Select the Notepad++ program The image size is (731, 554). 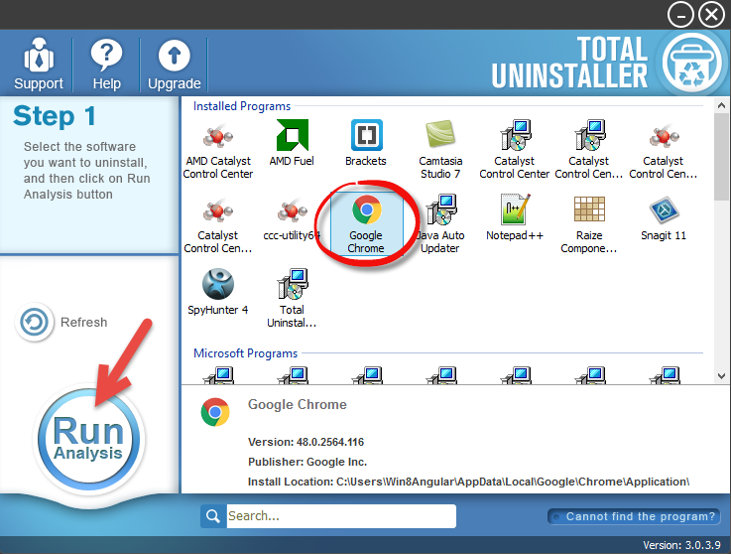tap(515, 217)
